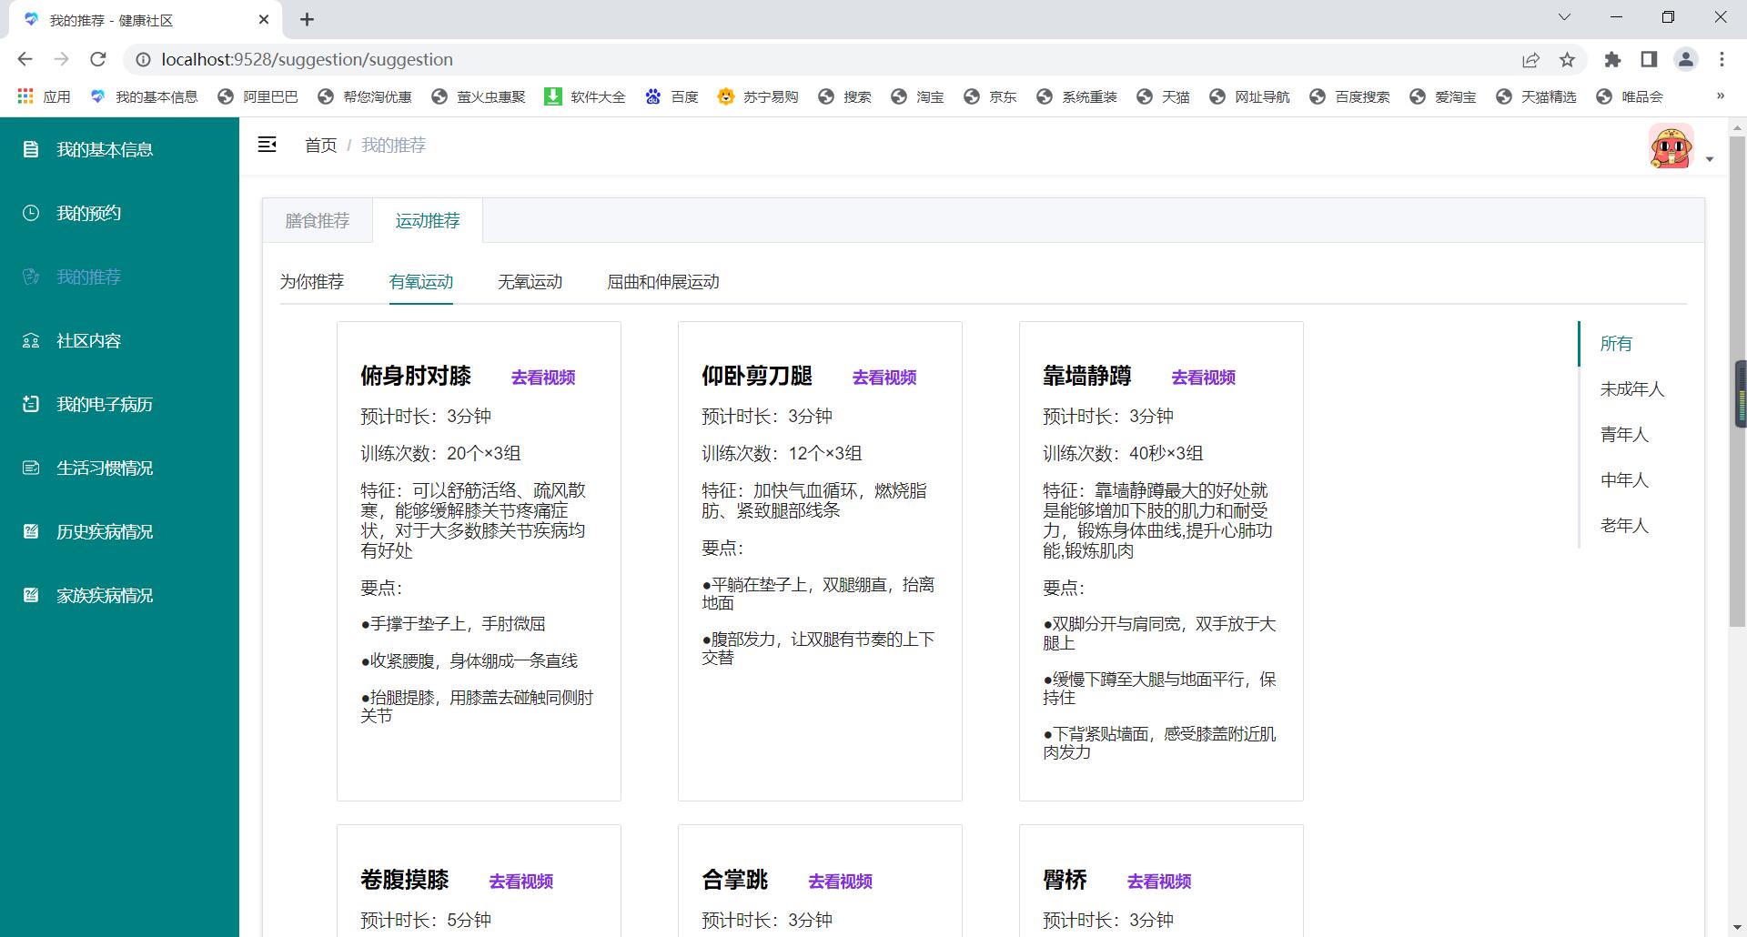This screenshot has height=937, width=1747.
Task: Open a new browser tab
Action: (307, 19)
